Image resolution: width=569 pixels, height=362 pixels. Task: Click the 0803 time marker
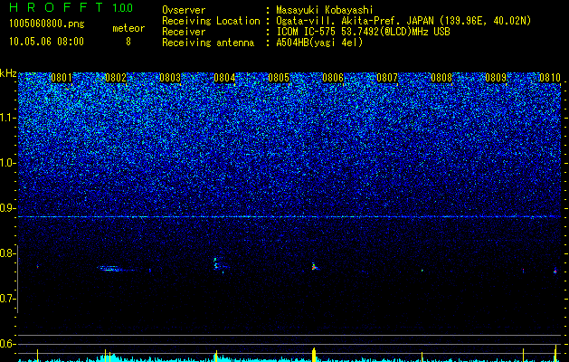(170, 78)
